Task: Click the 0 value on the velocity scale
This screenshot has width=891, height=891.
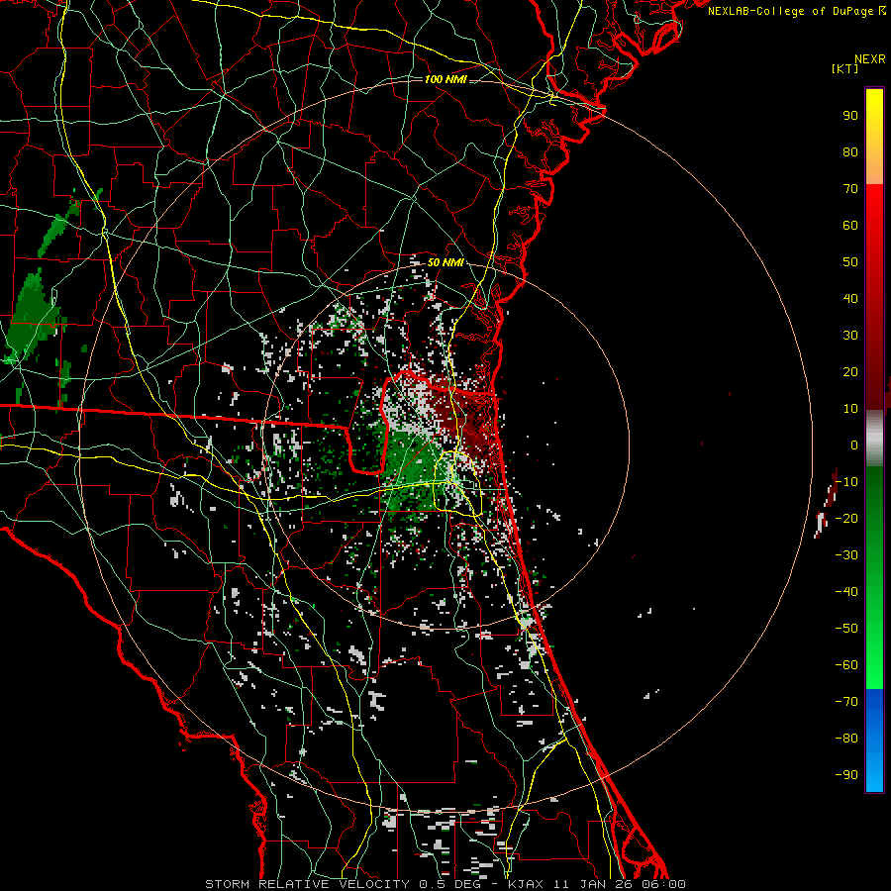Action: point(854,445)
